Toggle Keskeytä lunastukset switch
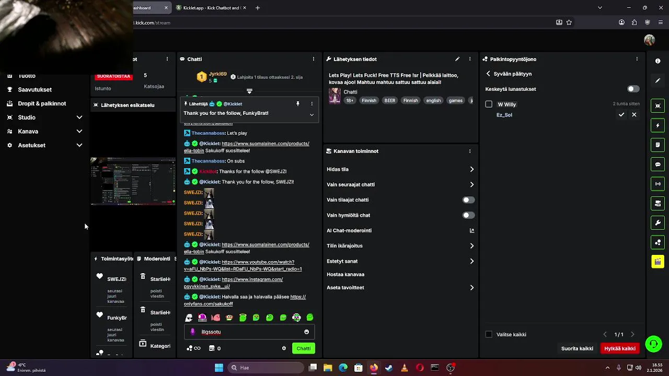Image resolution: width=669 pixels, height=376 pixels. coord(633,89)
